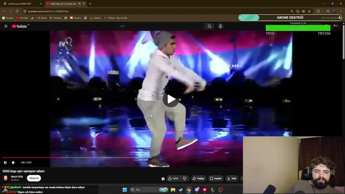
Task: Open the Mecit Ediz channel name link
Action: [x=17, y=177]
